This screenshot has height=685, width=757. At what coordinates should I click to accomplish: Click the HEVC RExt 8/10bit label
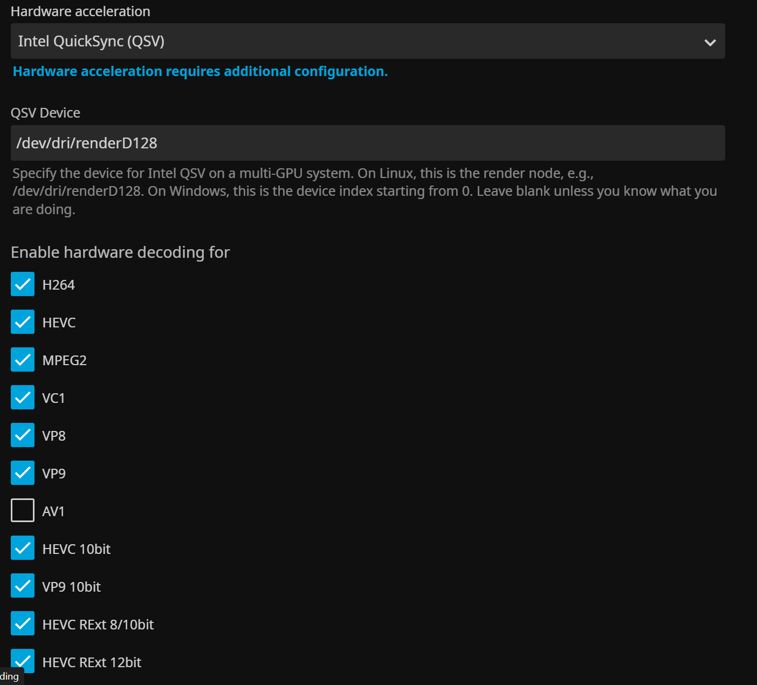(x=98, y=625)
